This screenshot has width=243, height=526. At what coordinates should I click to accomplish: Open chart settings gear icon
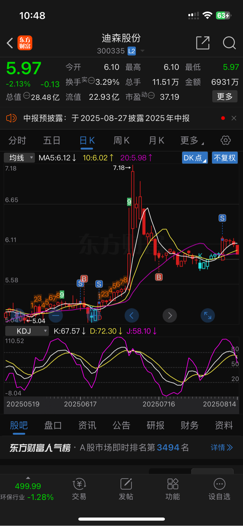click(x=226, y=140)
